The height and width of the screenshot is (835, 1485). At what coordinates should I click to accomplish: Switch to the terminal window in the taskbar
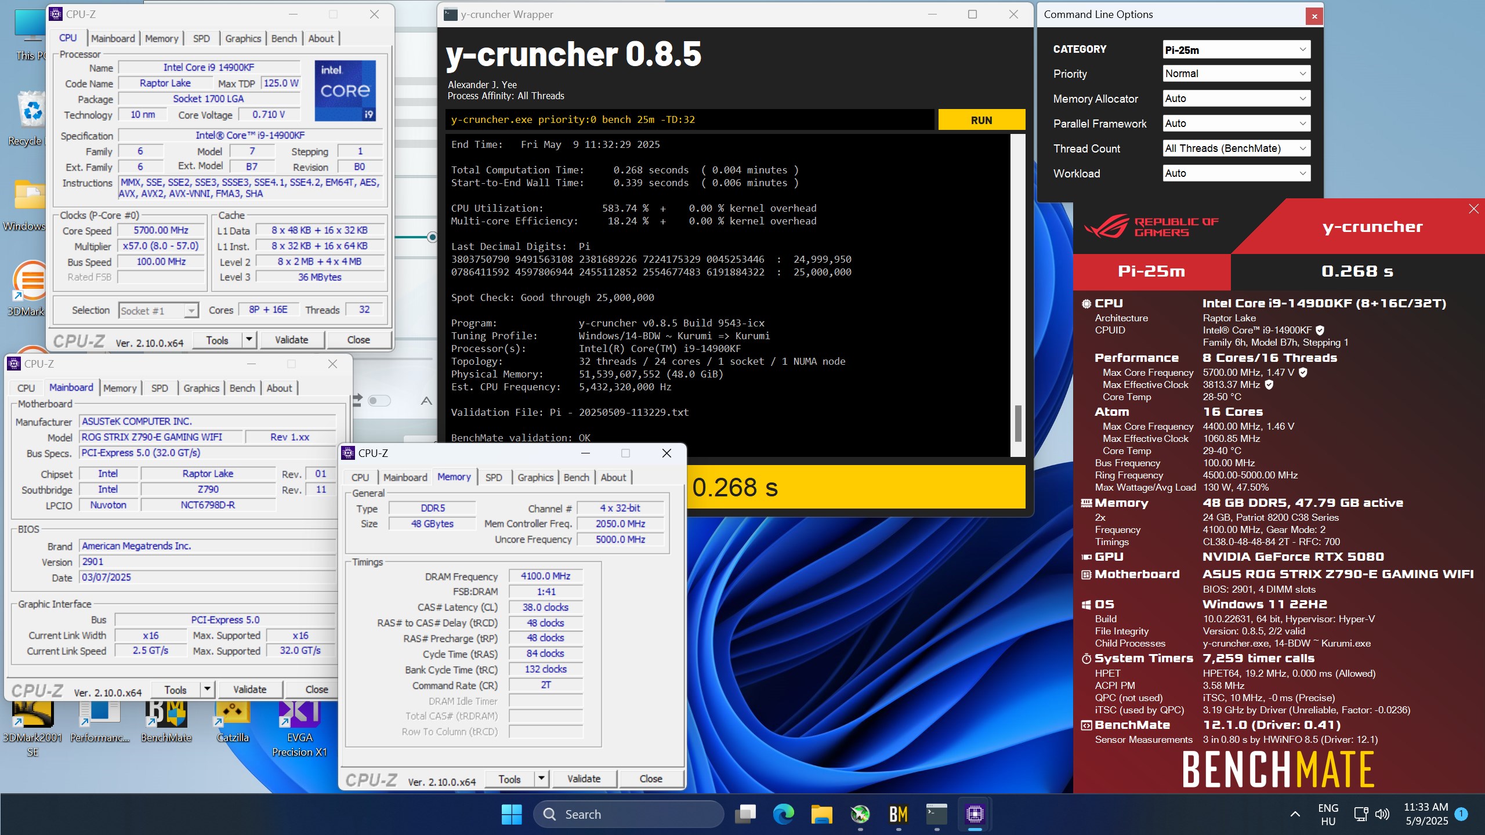[x=936, y=815]
